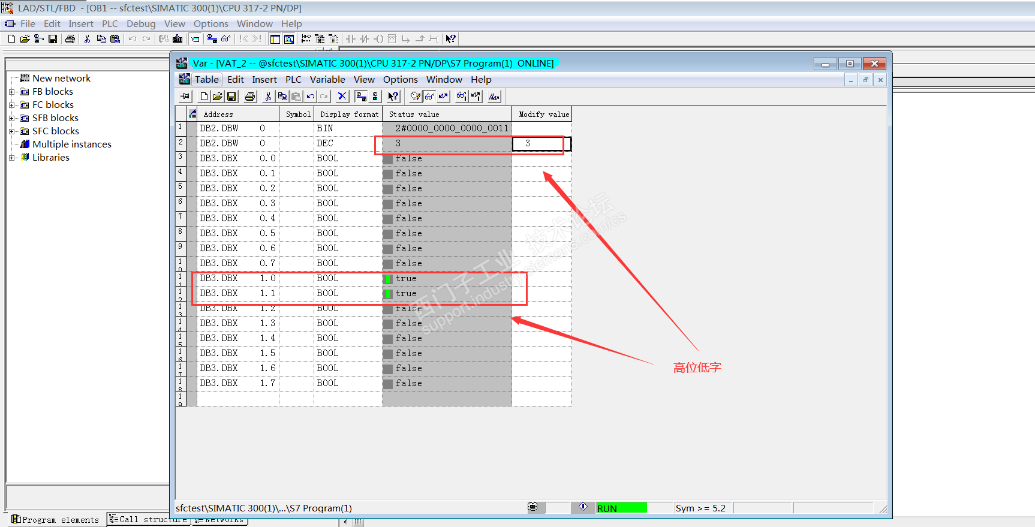Select the DB3.DBX 1.1 address cell
Viewport: 1035px width, 527px height.
click(x=238, y=294)
